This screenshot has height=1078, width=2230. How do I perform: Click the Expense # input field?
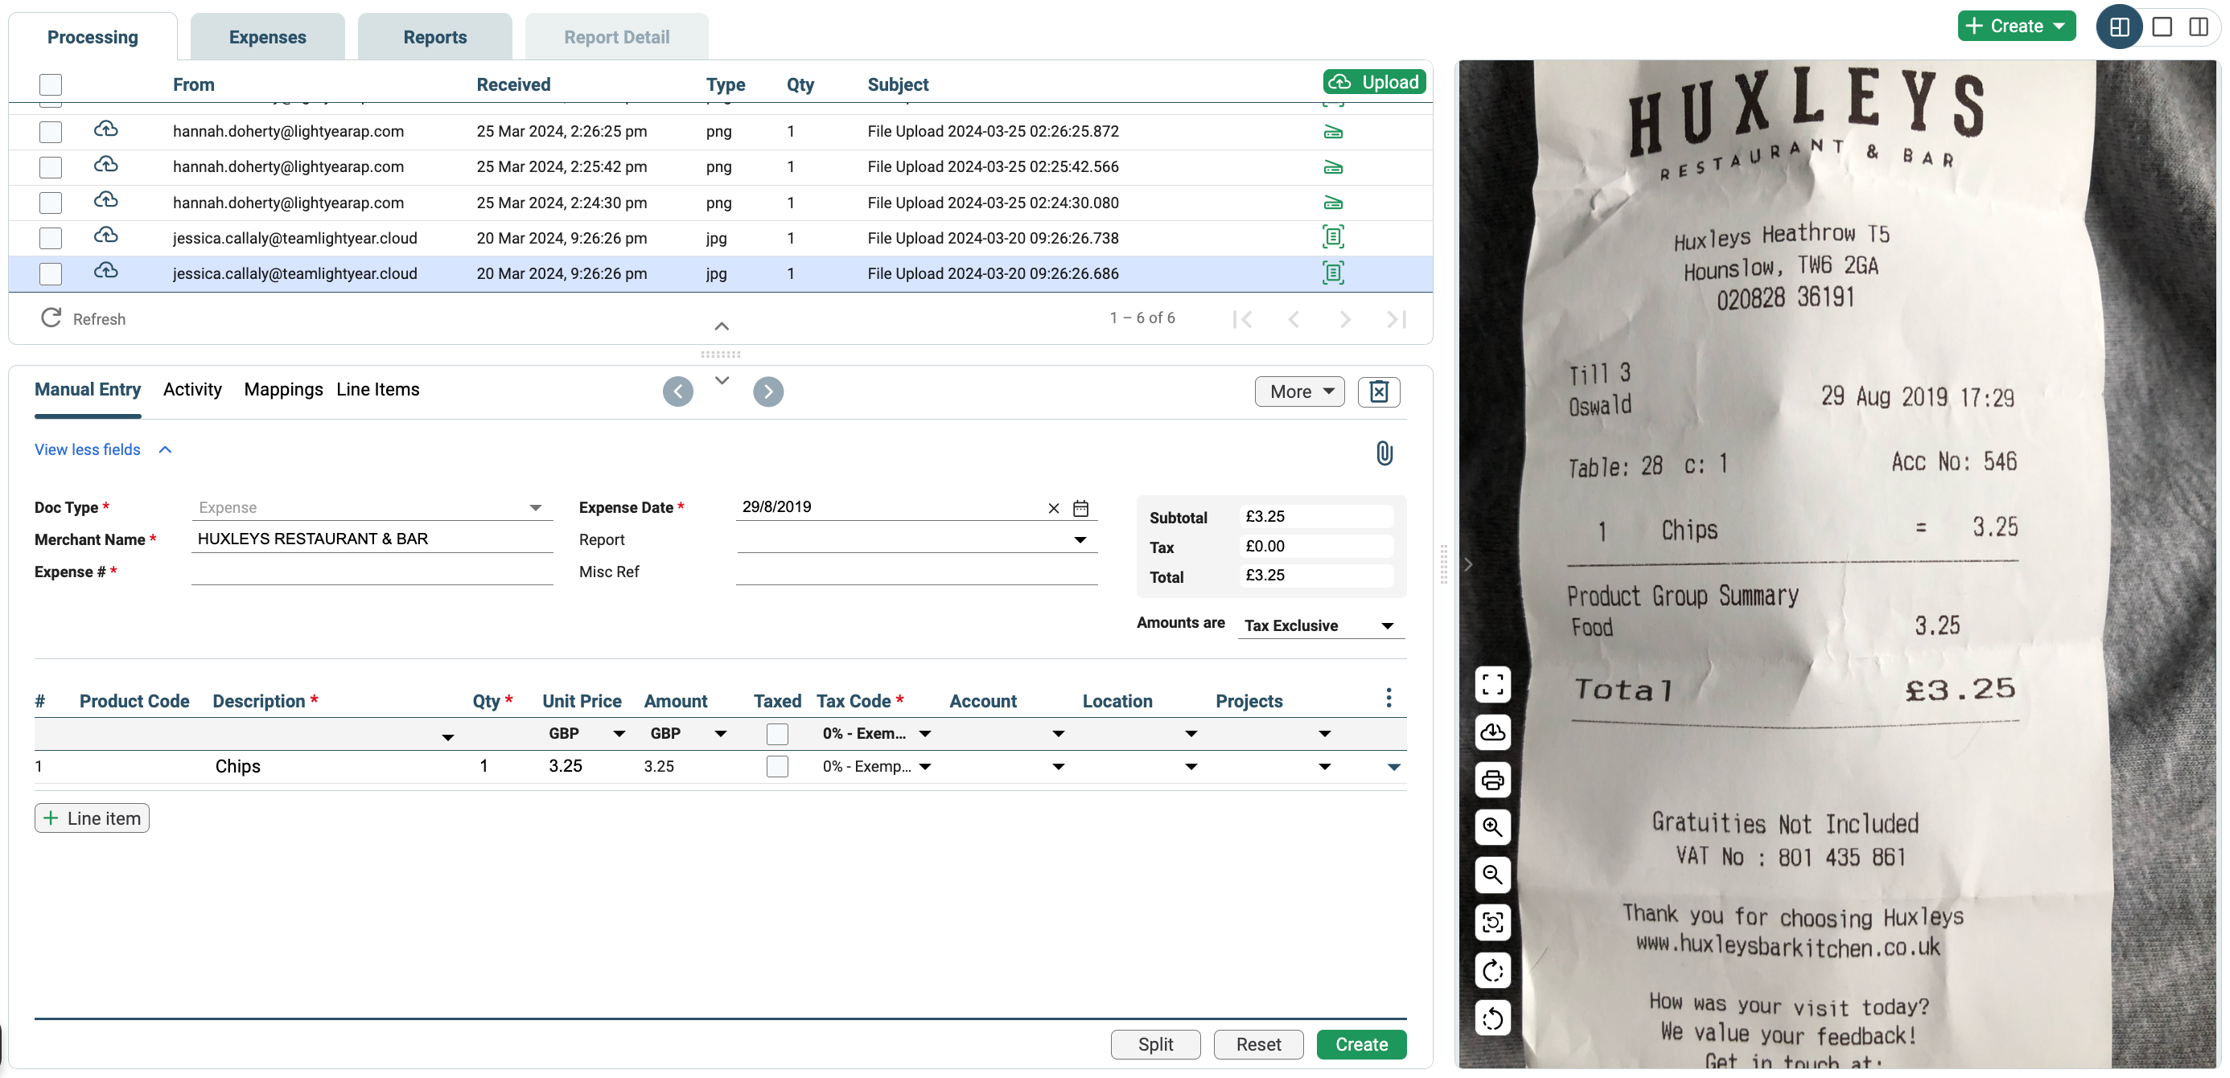tap(372, 572)
